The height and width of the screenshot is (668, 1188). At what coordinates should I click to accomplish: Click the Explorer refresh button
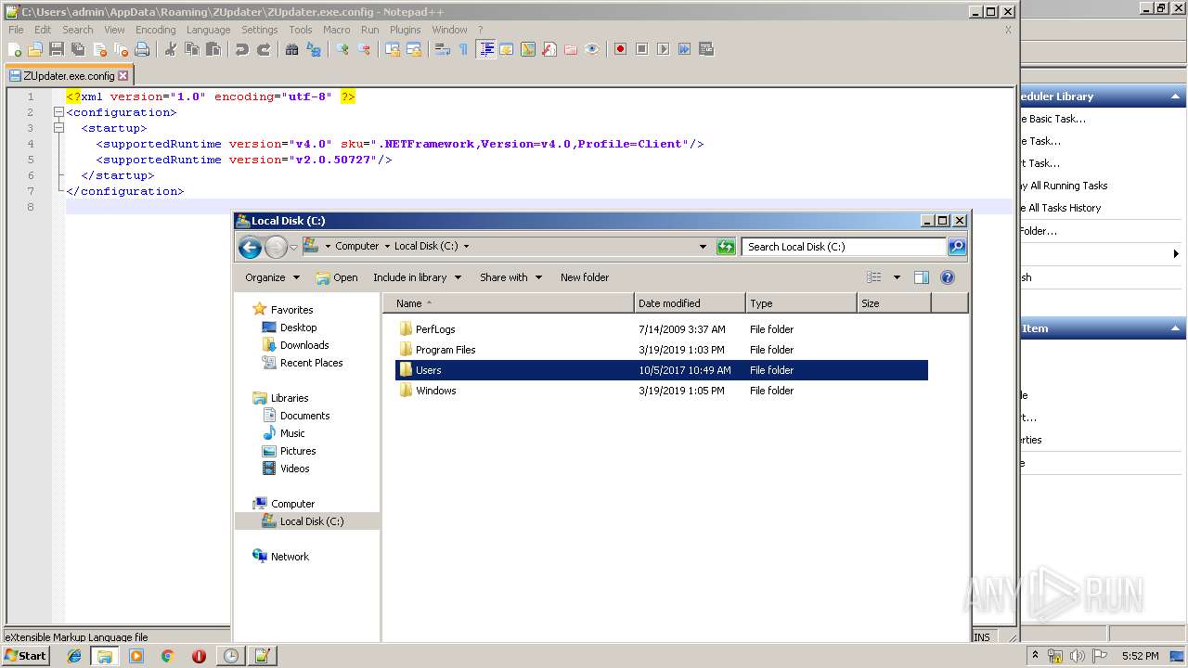(726, 247)
